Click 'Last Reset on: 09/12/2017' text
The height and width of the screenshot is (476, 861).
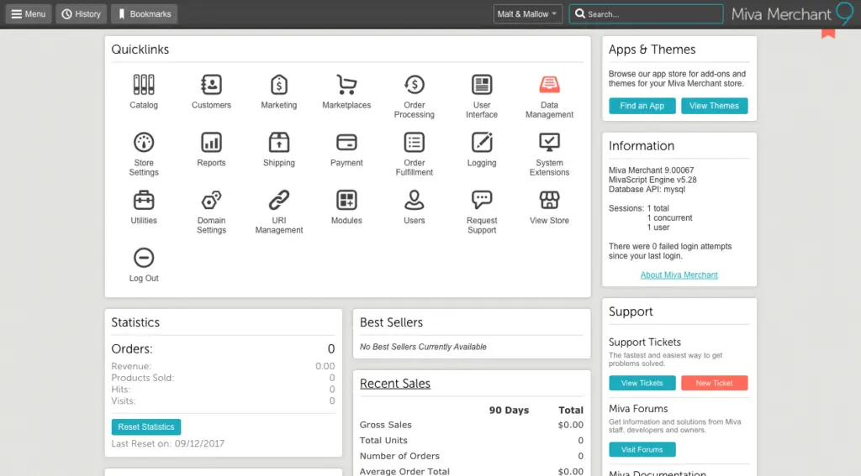pyautogui.click(x=167, y=443)
